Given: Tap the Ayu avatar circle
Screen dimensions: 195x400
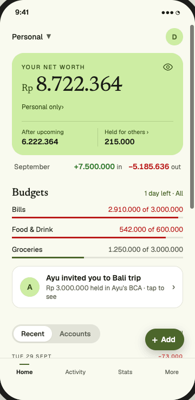Looking at the screenshot, I should [30, 287].
